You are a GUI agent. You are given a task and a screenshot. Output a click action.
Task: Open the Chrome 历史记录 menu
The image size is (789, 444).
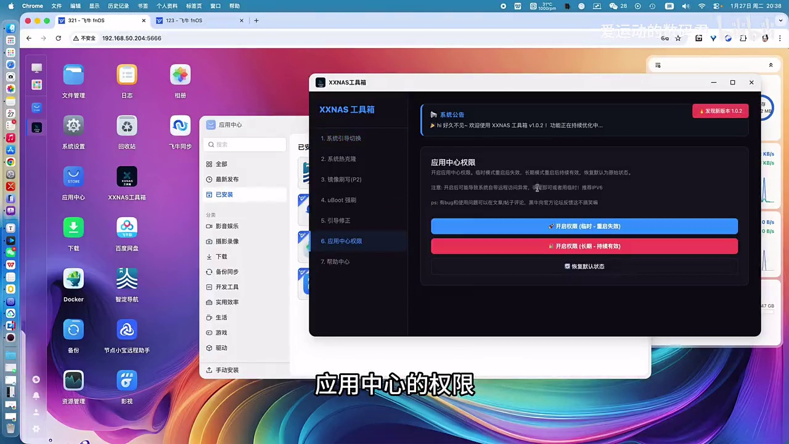(118, 6)
